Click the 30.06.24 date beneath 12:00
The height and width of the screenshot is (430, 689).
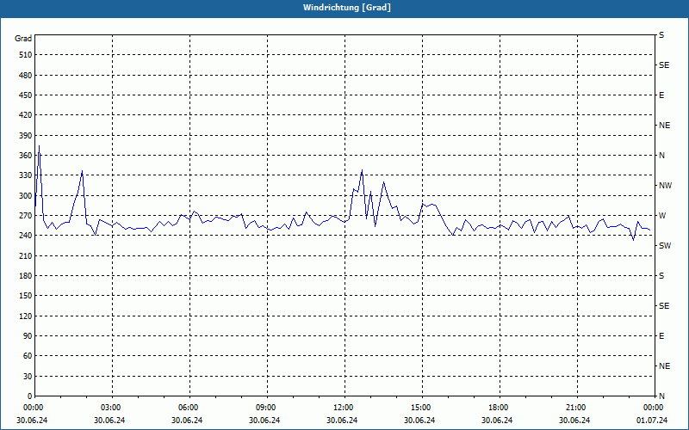pos(342,421)
